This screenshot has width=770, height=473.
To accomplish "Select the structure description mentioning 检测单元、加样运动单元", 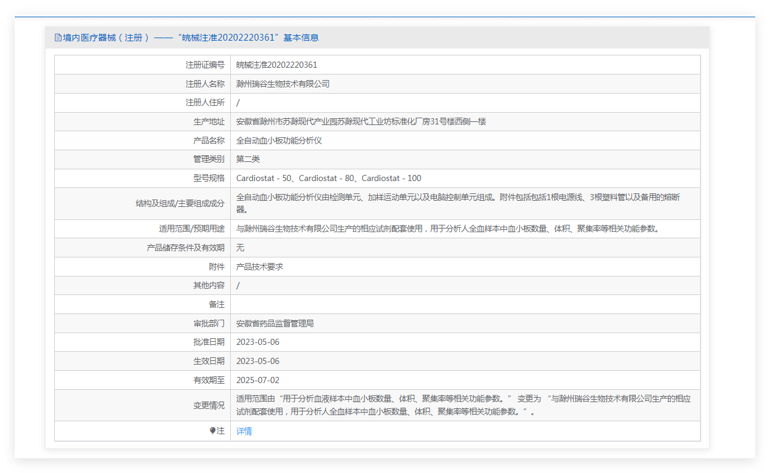I will coord(459,203).
